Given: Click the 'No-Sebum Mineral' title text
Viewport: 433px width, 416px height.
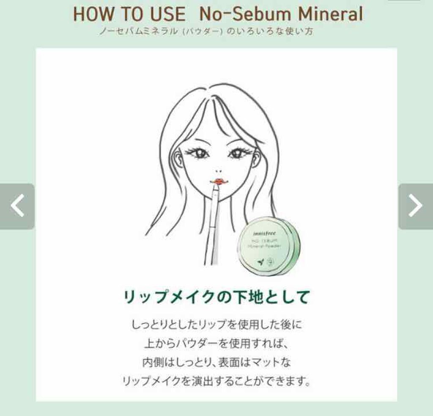Looking at the screenshot, I should click(281, 14).
